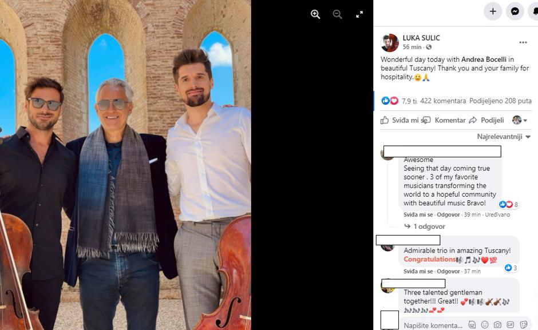Image resolution: width=538 pixels, height=330 pixels.
Task: Enter fullscreen photo view
Action: 359,14
